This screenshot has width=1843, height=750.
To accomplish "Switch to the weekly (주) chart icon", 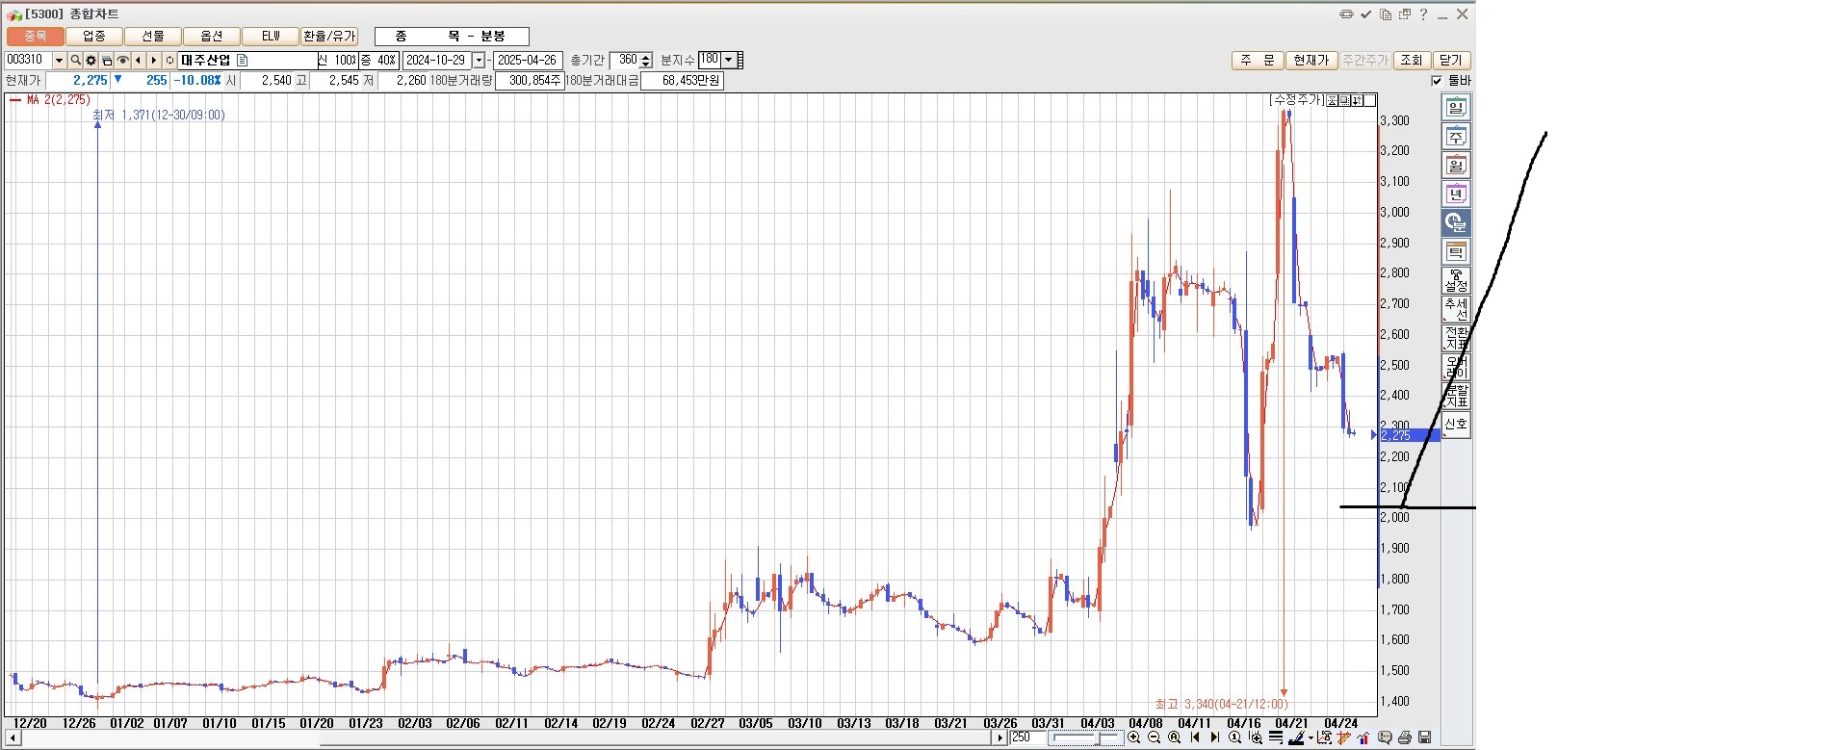I will point(1455,137).
